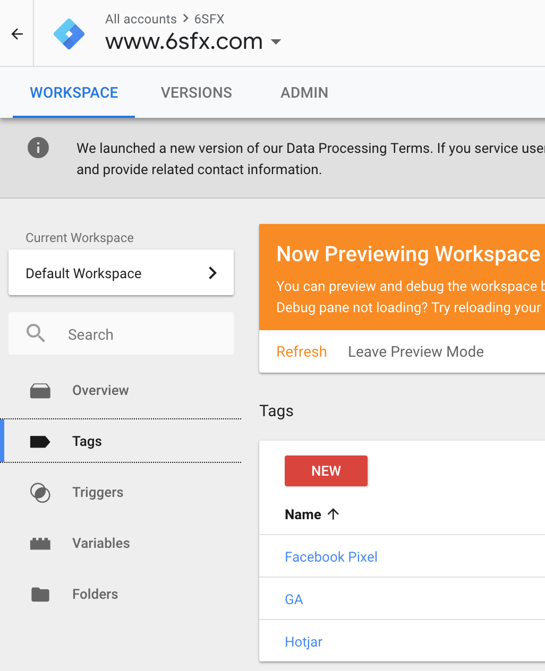Click the Google Tag Manager logo
545x671 pixels.
69,34
